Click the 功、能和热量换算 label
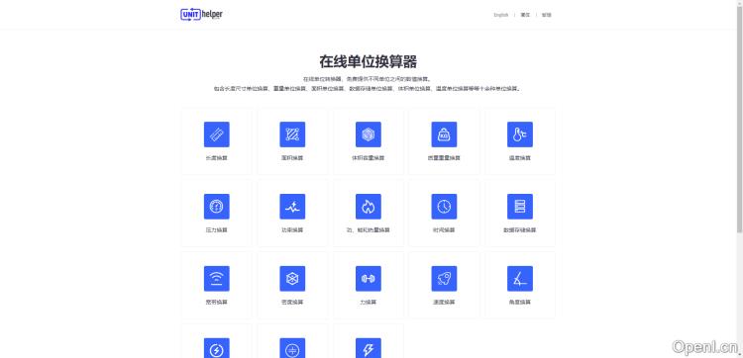This screenshot has width=743, height=358. [369, 230]
